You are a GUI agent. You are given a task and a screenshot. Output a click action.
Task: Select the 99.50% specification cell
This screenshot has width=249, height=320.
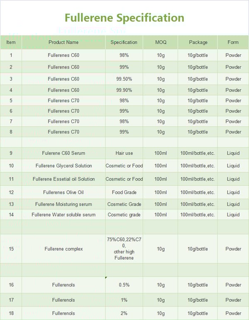pyautogui.click(x=124, y=79)
